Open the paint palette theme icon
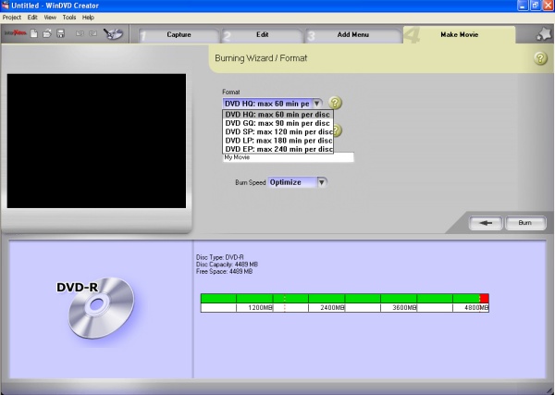This screenshot has height=395, width=555. 116,34
